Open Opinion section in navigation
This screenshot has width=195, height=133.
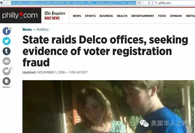(x=176, y=16)
